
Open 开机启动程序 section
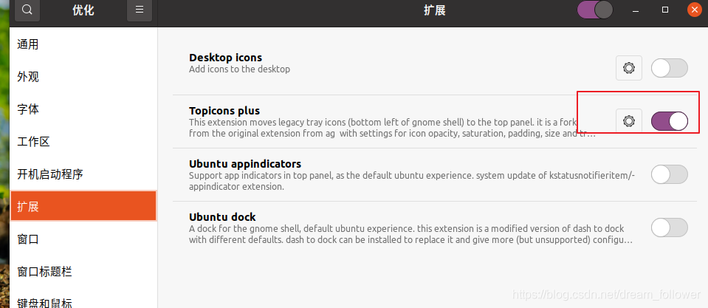(83, 174)
